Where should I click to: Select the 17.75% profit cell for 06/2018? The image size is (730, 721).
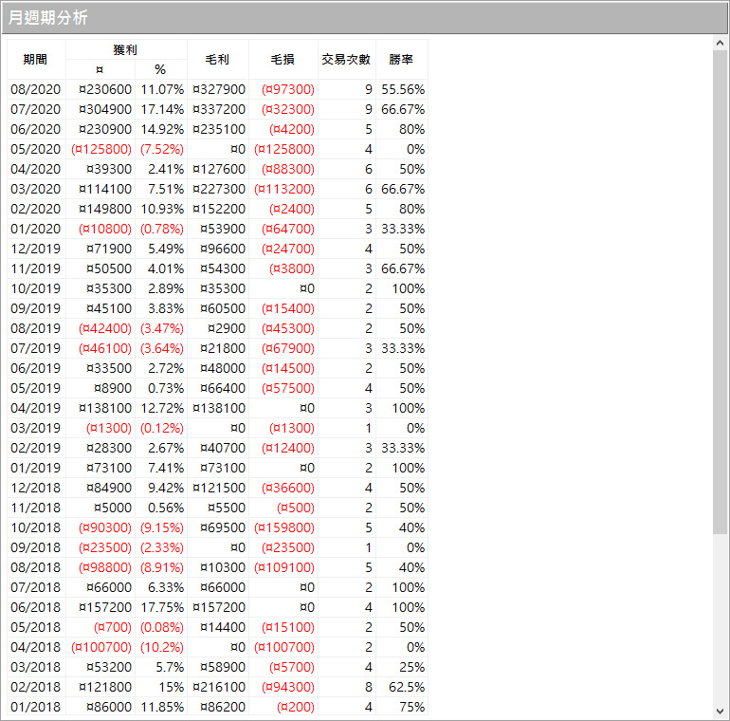(162, 607)
